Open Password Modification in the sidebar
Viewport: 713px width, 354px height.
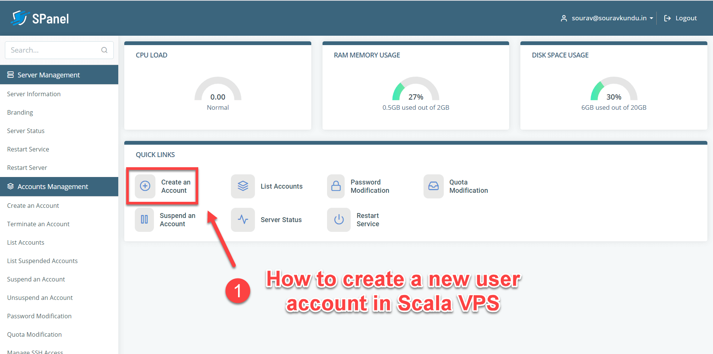point(39,316)
